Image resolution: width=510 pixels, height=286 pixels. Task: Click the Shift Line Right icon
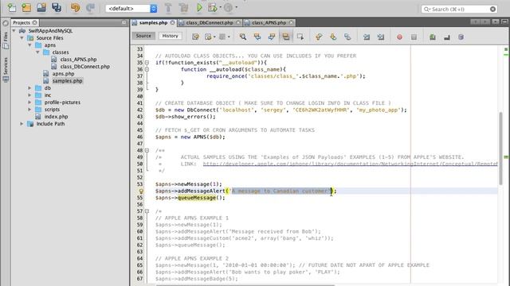[x=381, y=37]
